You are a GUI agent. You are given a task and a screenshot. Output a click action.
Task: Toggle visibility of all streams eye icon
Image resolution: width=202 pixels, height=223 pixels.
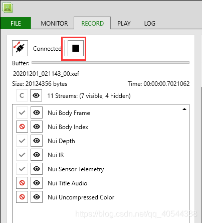(x=36, y=95)
